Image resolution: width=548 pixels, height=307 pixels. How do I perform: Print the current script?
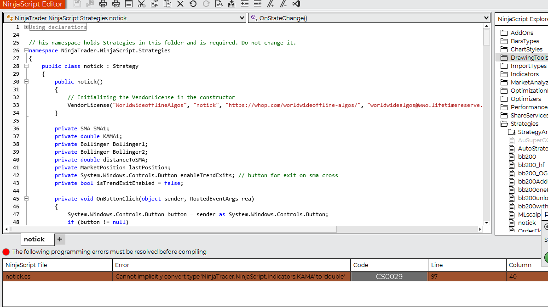103,4
